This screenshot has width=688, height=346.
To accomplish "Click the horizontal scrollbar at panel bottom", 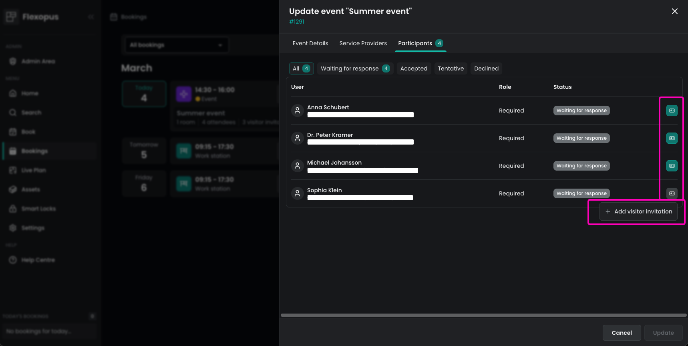I will [483, 315].
